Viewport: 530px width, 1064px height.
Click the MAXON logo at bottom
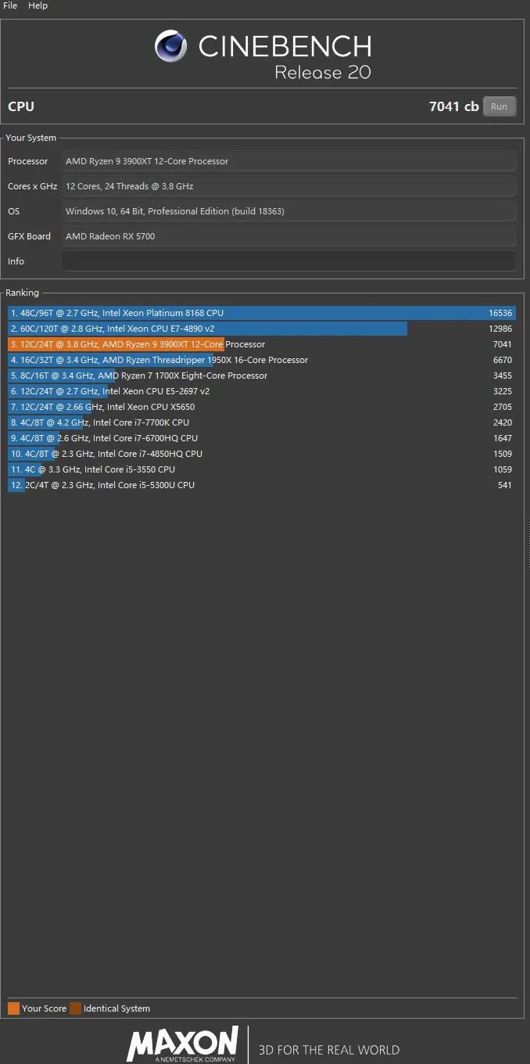183,1044
